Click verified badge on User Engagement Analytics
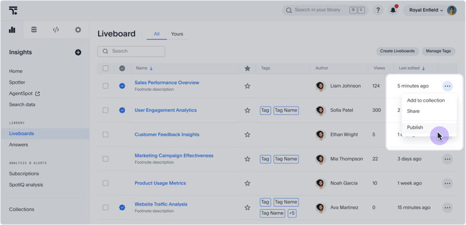This screenshot has height=225, width=466. coord(122,110)
